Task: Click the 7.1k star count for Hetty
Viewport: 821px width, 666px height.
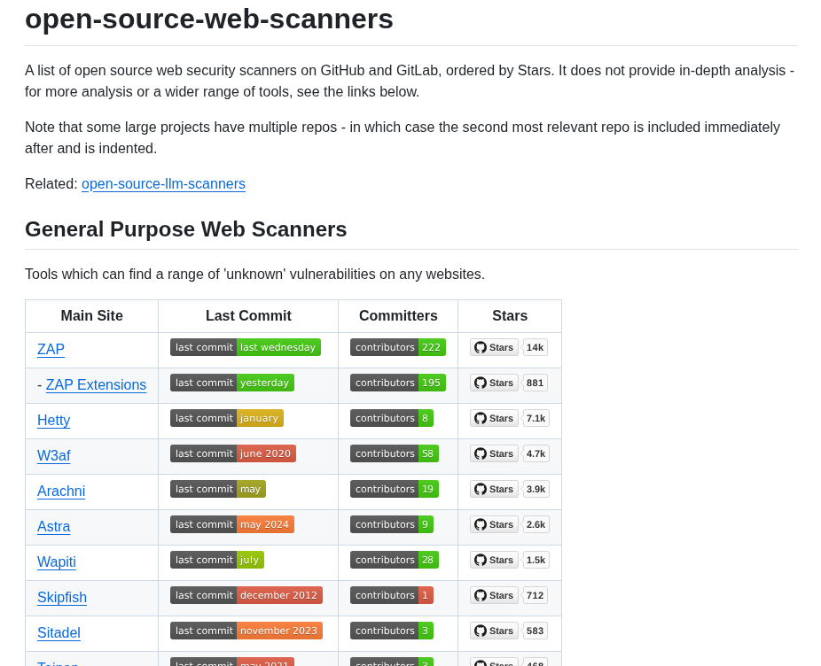Action: 536,419
